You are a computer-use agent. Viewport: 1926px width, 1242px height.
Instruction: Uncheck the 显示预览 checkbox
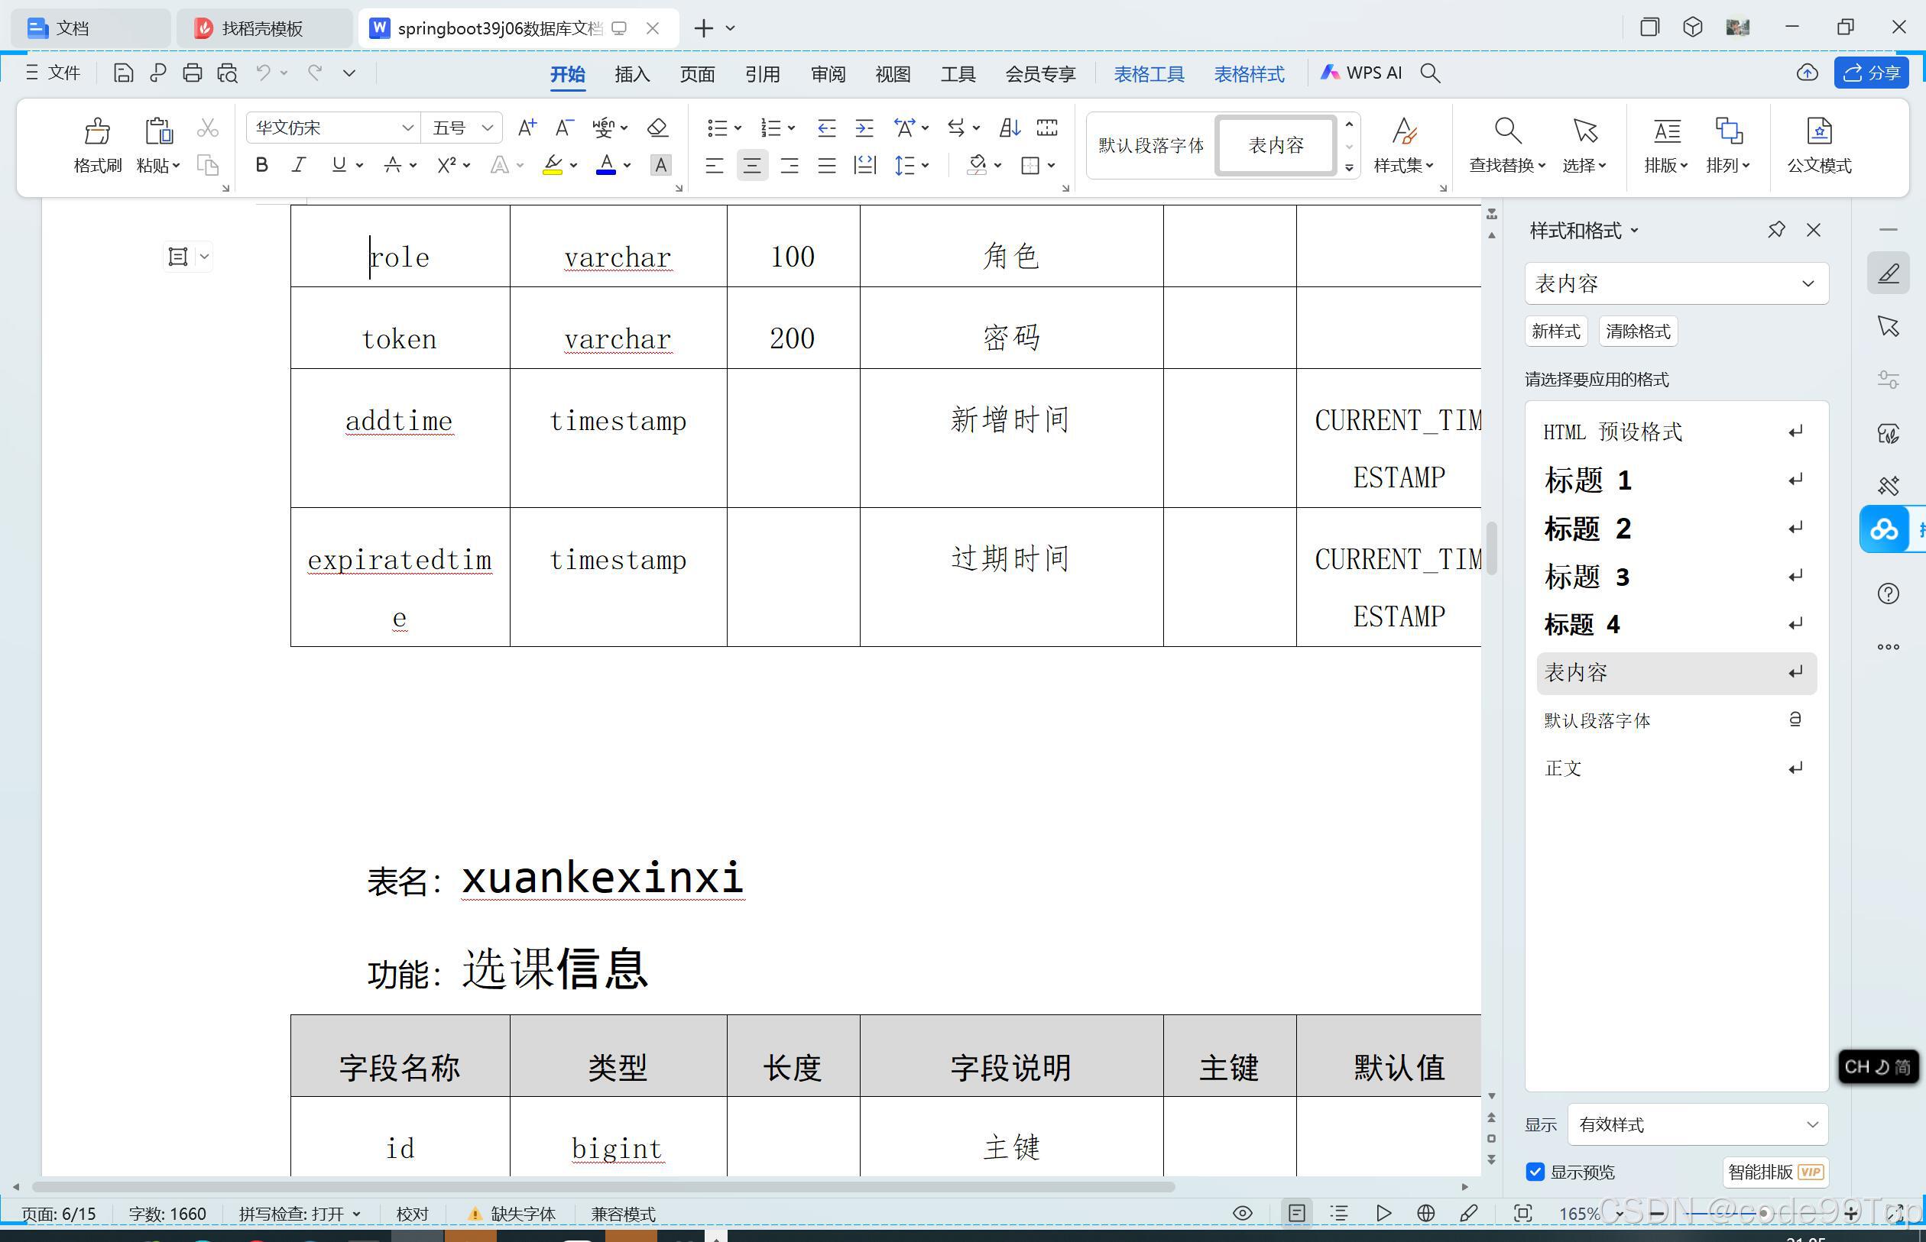click(1535, 1172)
